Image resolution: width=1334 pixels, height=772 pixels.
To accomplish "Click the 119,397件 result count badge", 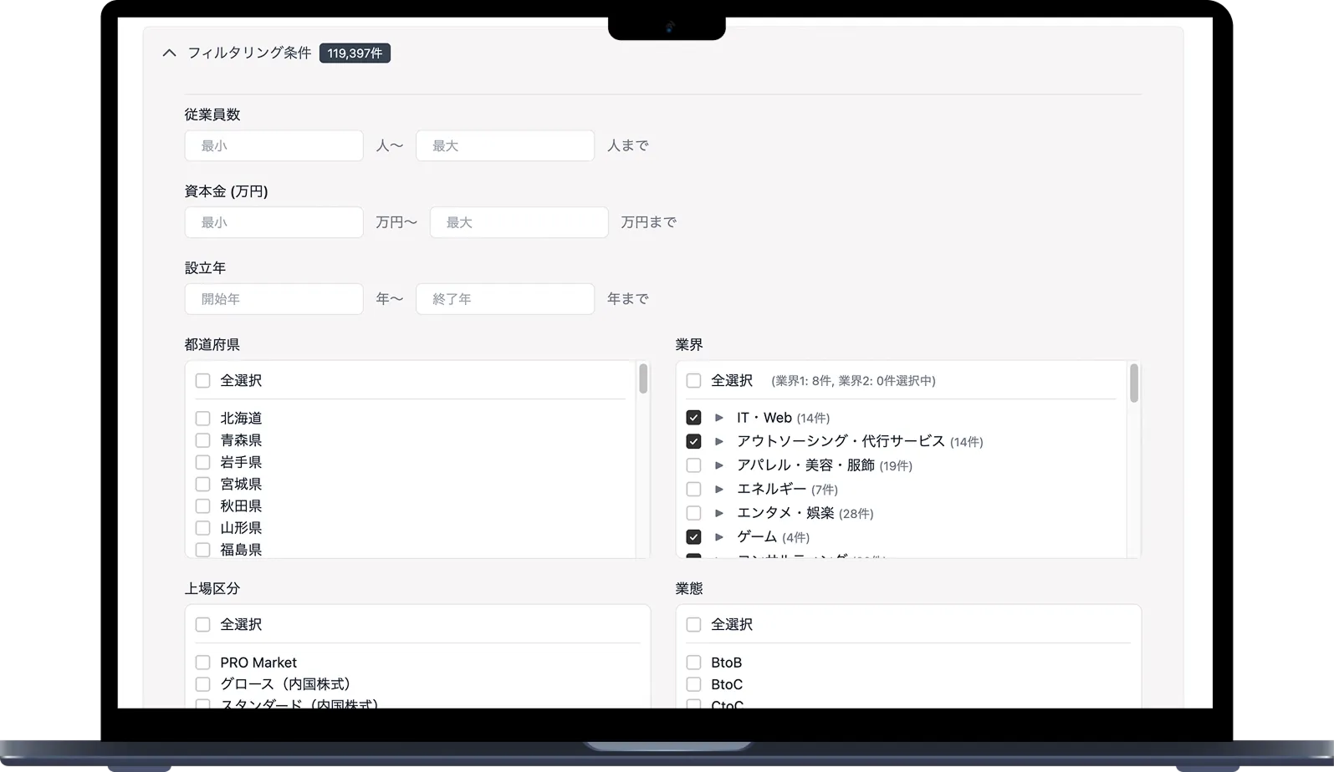I will 355,53.
